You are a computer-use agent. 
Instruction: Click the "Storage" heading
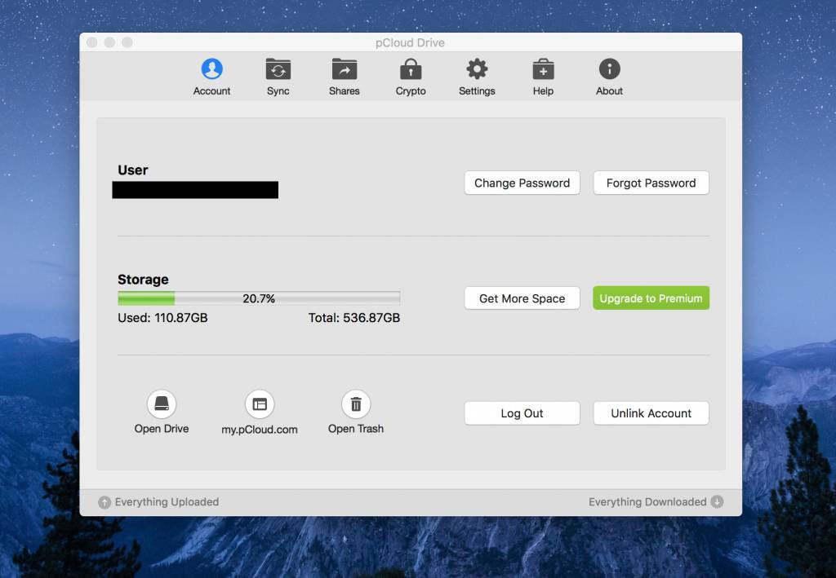pos(143,280)
